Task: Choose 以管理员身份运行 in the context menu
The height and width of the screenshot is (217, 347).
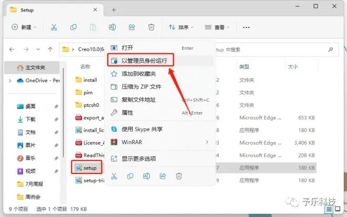Action: click(x=160, y=61)
